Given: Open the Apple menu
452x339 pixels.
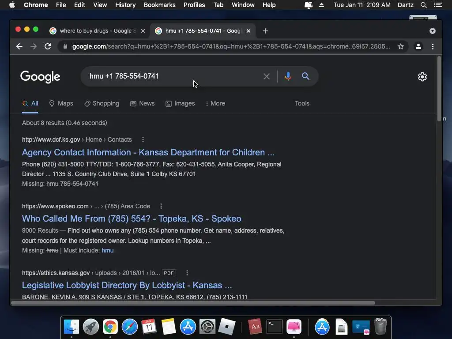Looking at the screenshot, I should pos(12,5).
